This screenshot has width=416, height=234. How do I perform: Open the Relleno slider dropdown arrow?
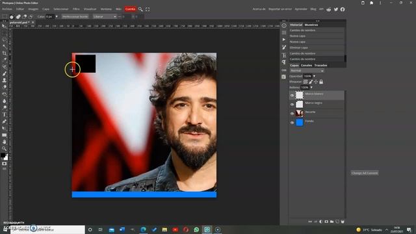(311, 87)
